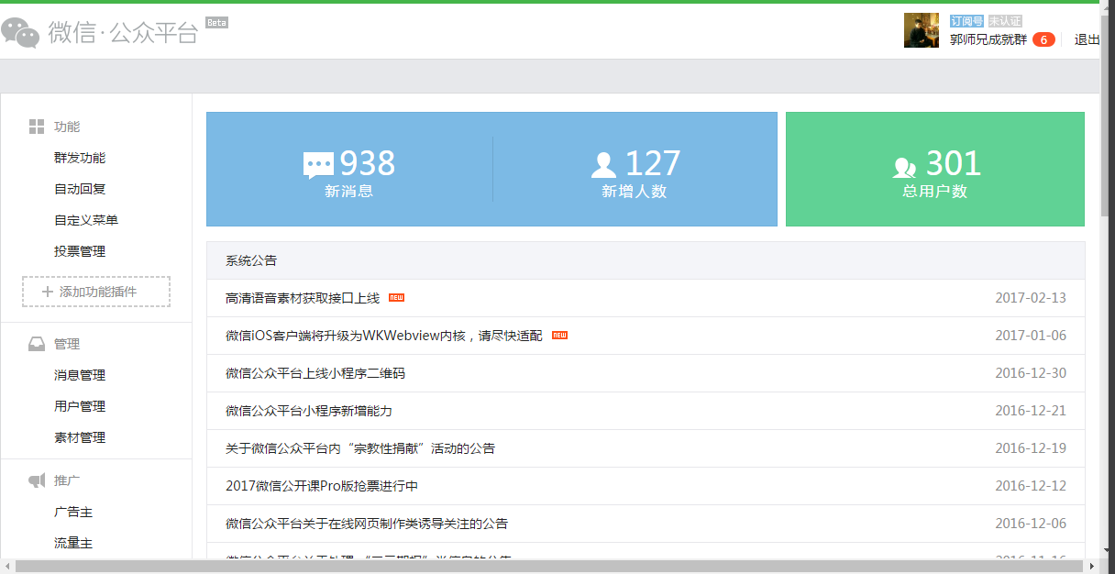Select 自动回复 from the sidebar
The height and width of the screenshot is (574, 1115).
[80, 189]
